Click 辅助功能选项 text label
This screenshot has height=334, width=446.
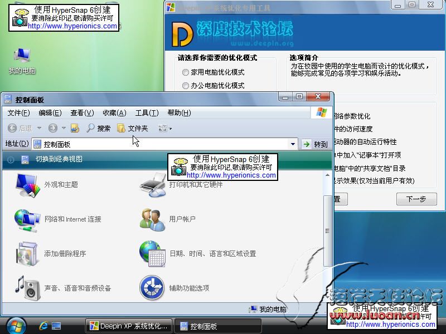(x=189, y=288)
